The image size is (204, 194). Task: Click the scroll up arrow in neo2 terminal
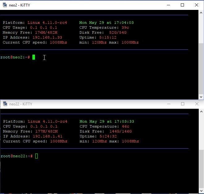pyautogui.click(x=201, y=13)
